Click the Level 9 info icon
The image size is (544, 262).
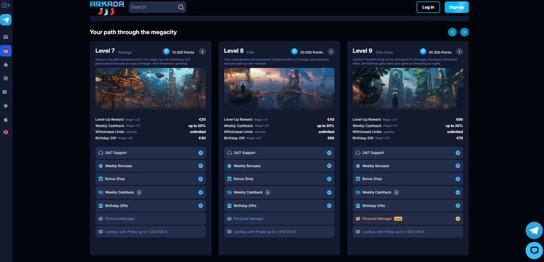460,52
